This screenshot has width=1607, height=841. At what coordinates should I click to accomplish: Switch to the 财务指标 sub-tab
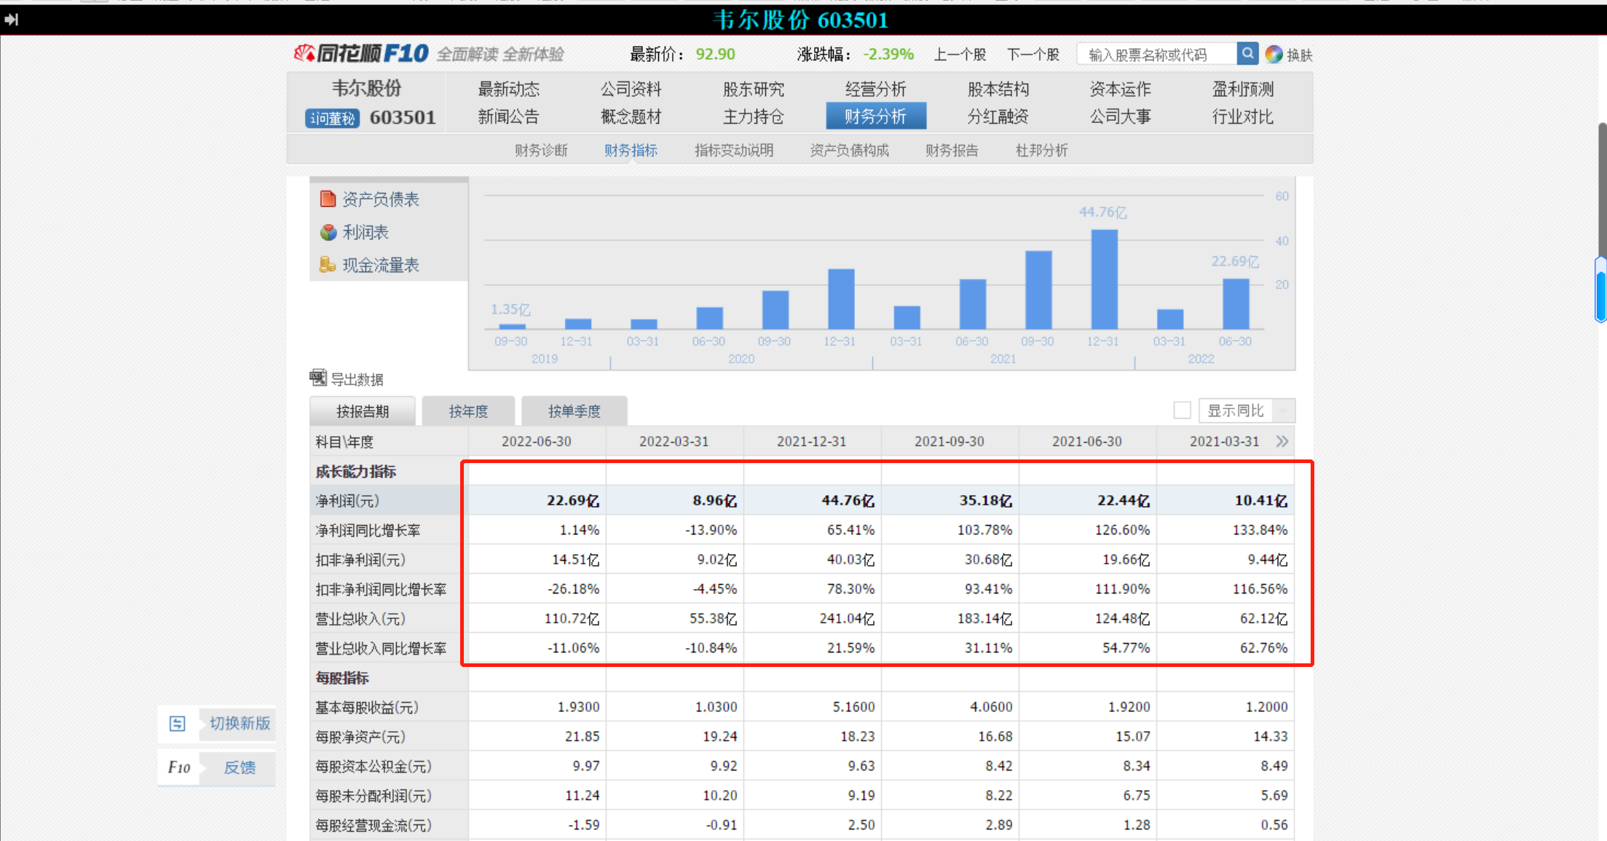pyautogui.click(x=631, y=150)
